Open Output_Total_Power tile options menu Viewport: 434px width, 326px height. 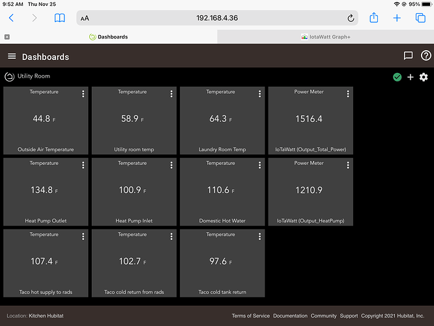pos(348,94)
